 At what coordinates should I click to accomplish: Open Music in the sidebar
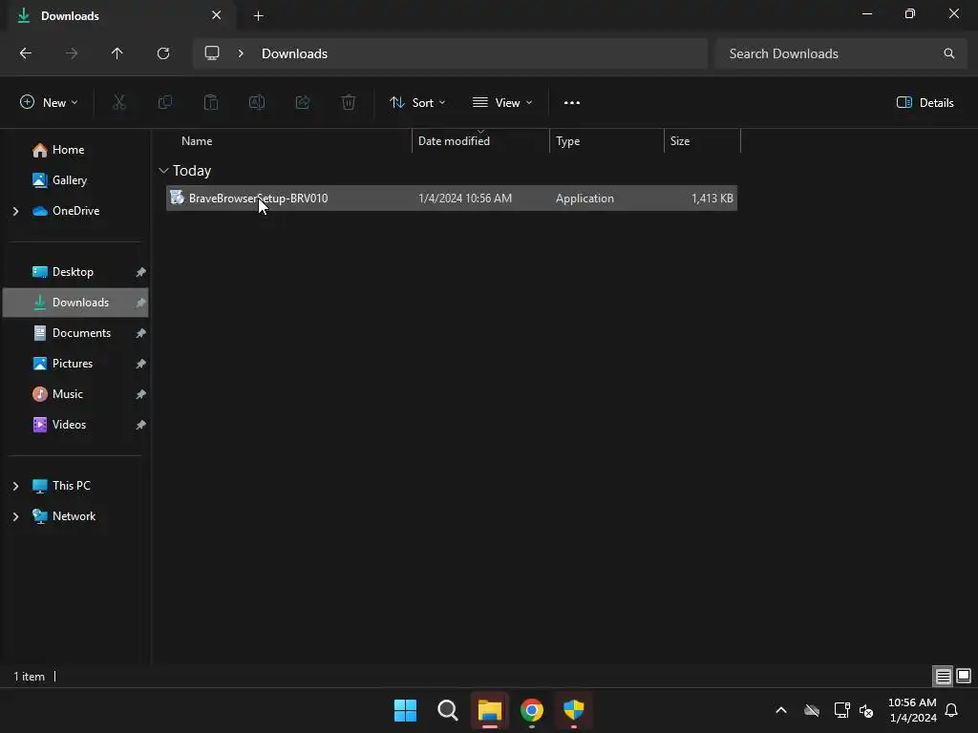click(x=68, y=394)
